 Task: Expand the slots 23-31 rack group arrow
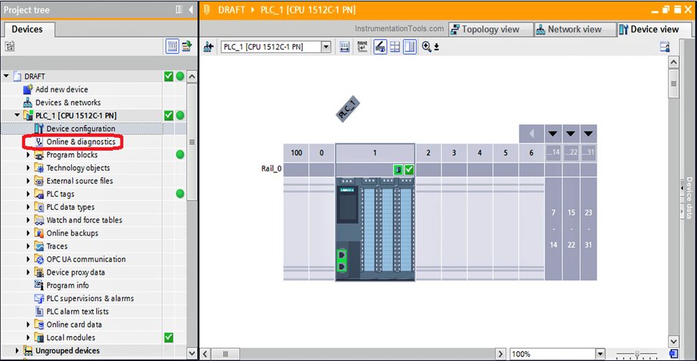[x=588, y=134]
